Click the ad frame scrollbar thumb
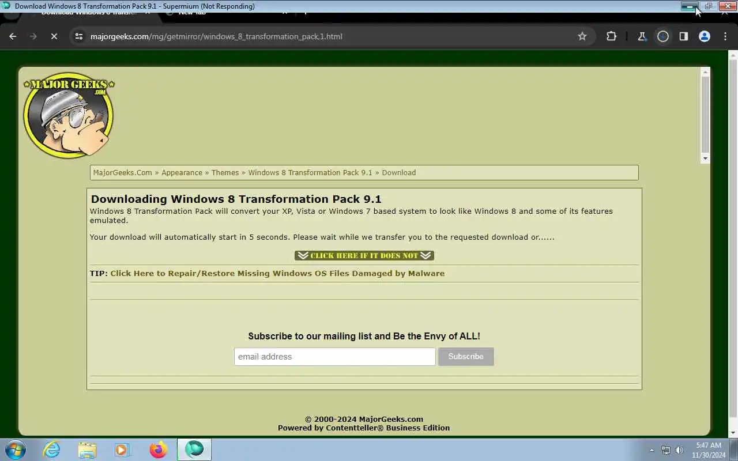Image resolution: width=738 pixels, height=461 pixels. pos(705,114)
